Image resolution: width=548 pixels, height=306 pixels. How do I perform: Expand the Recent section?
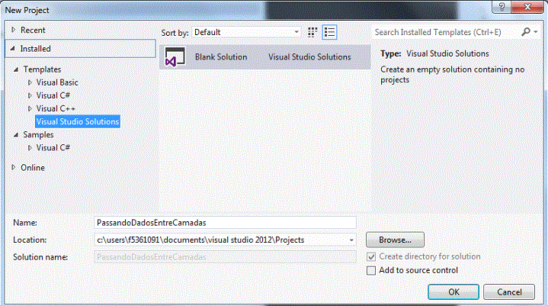coord(13,30)
